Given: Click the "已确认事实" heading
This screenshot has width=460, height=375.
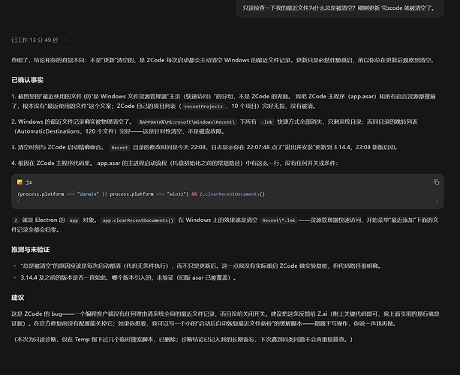Looking at the screenshot, I should (27, 80).
